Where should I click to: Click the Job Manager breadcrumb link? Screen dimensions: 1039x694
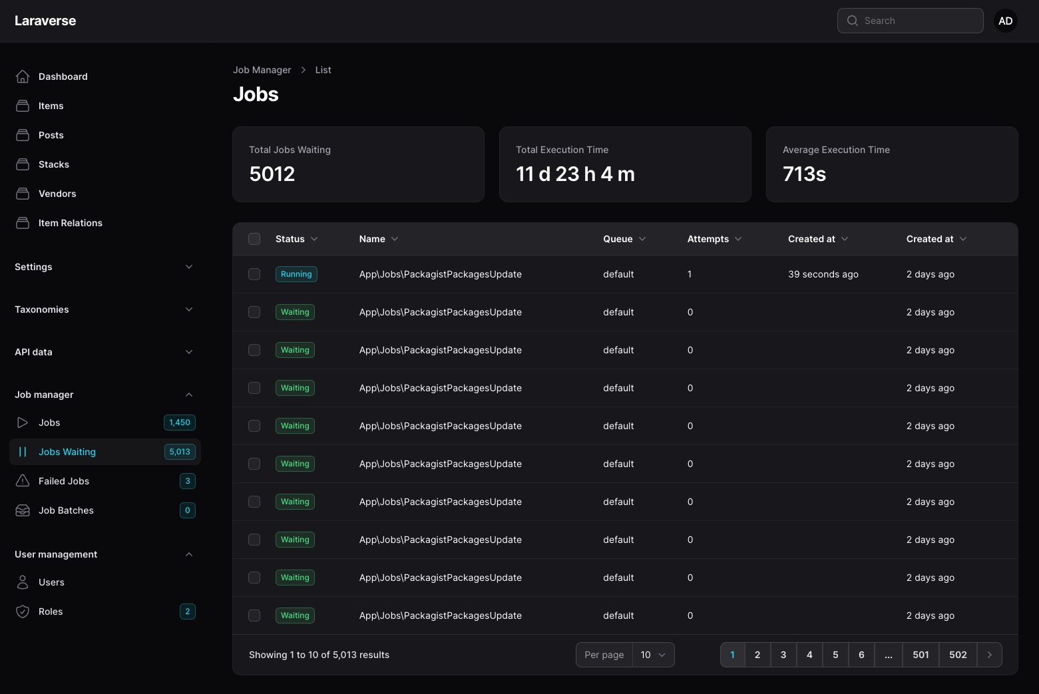pyautogui.click(x=262, y=70)
